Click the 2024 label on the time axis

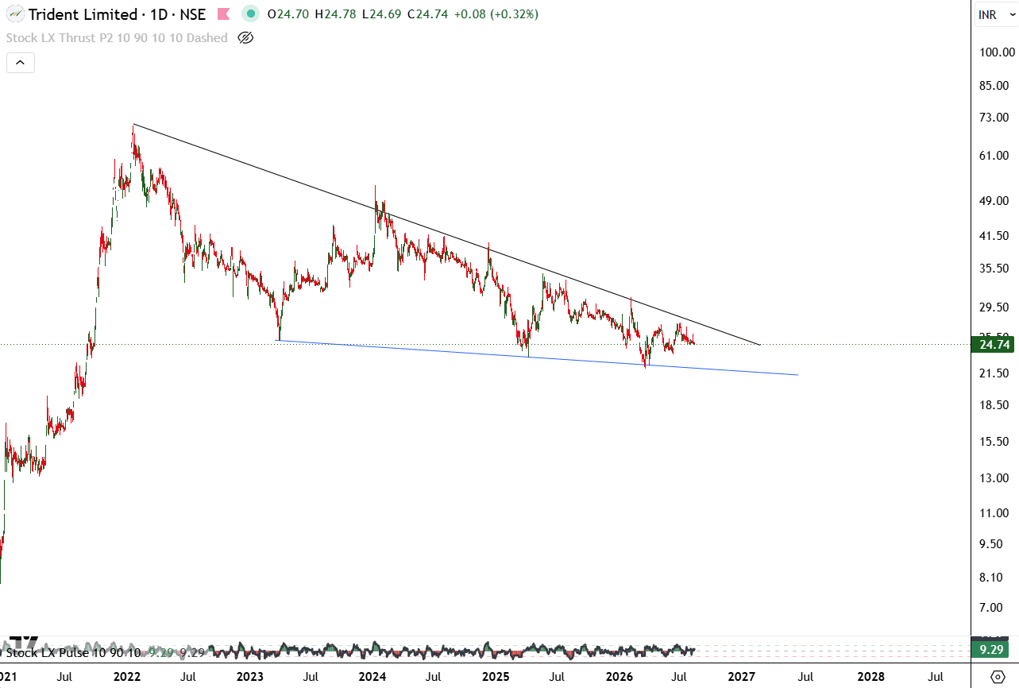[372, 677]
